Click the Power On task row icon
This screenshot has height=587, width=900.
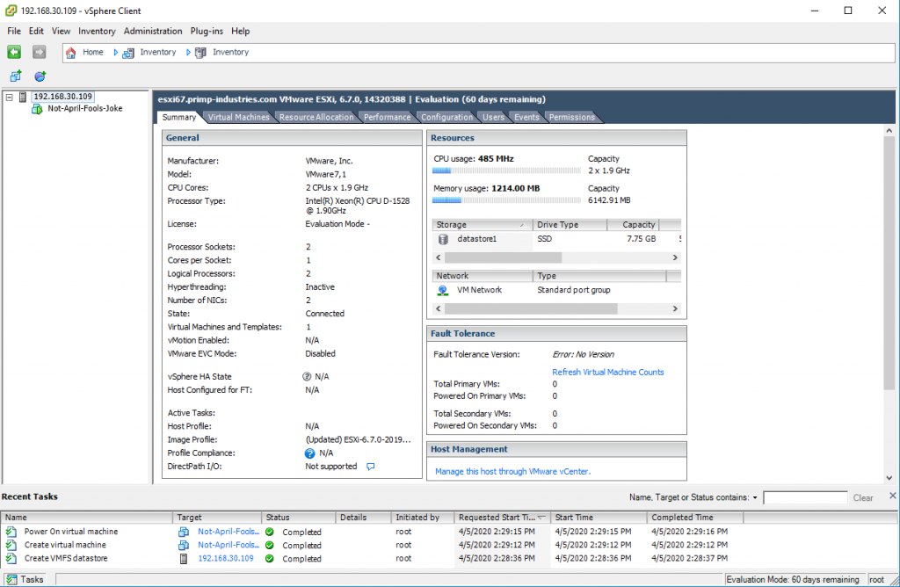coord(11,532)
